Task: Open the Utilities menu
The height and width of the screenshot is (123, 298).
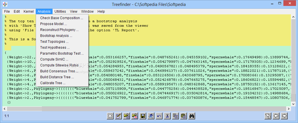Action: pos(60,12)
